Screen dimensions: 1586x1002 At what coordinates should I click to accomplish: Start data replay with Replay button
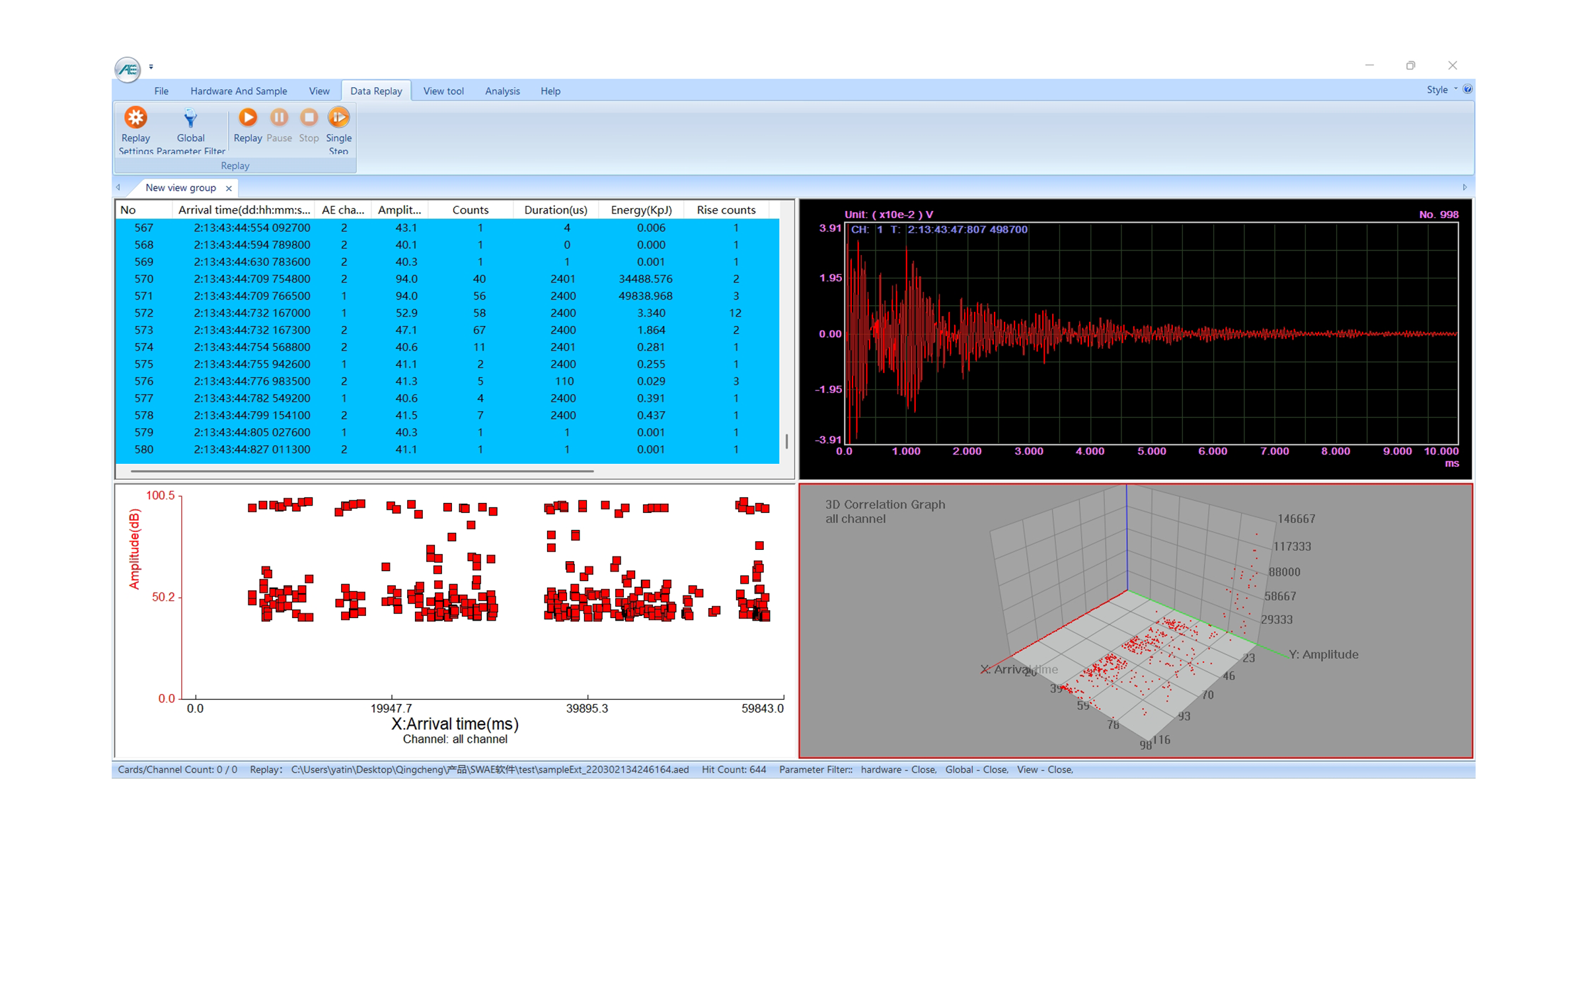248,118
